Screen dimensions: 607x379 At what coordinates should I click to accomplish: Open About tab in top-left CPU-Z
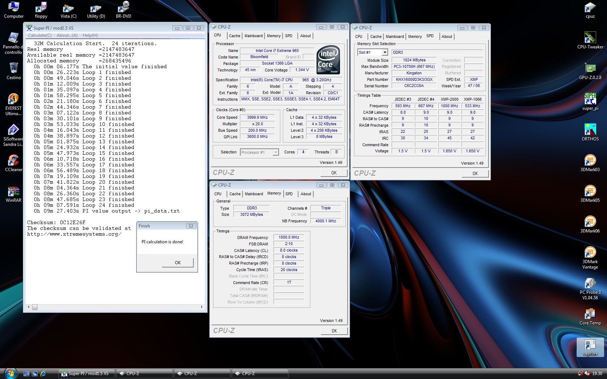pos(305,36)
